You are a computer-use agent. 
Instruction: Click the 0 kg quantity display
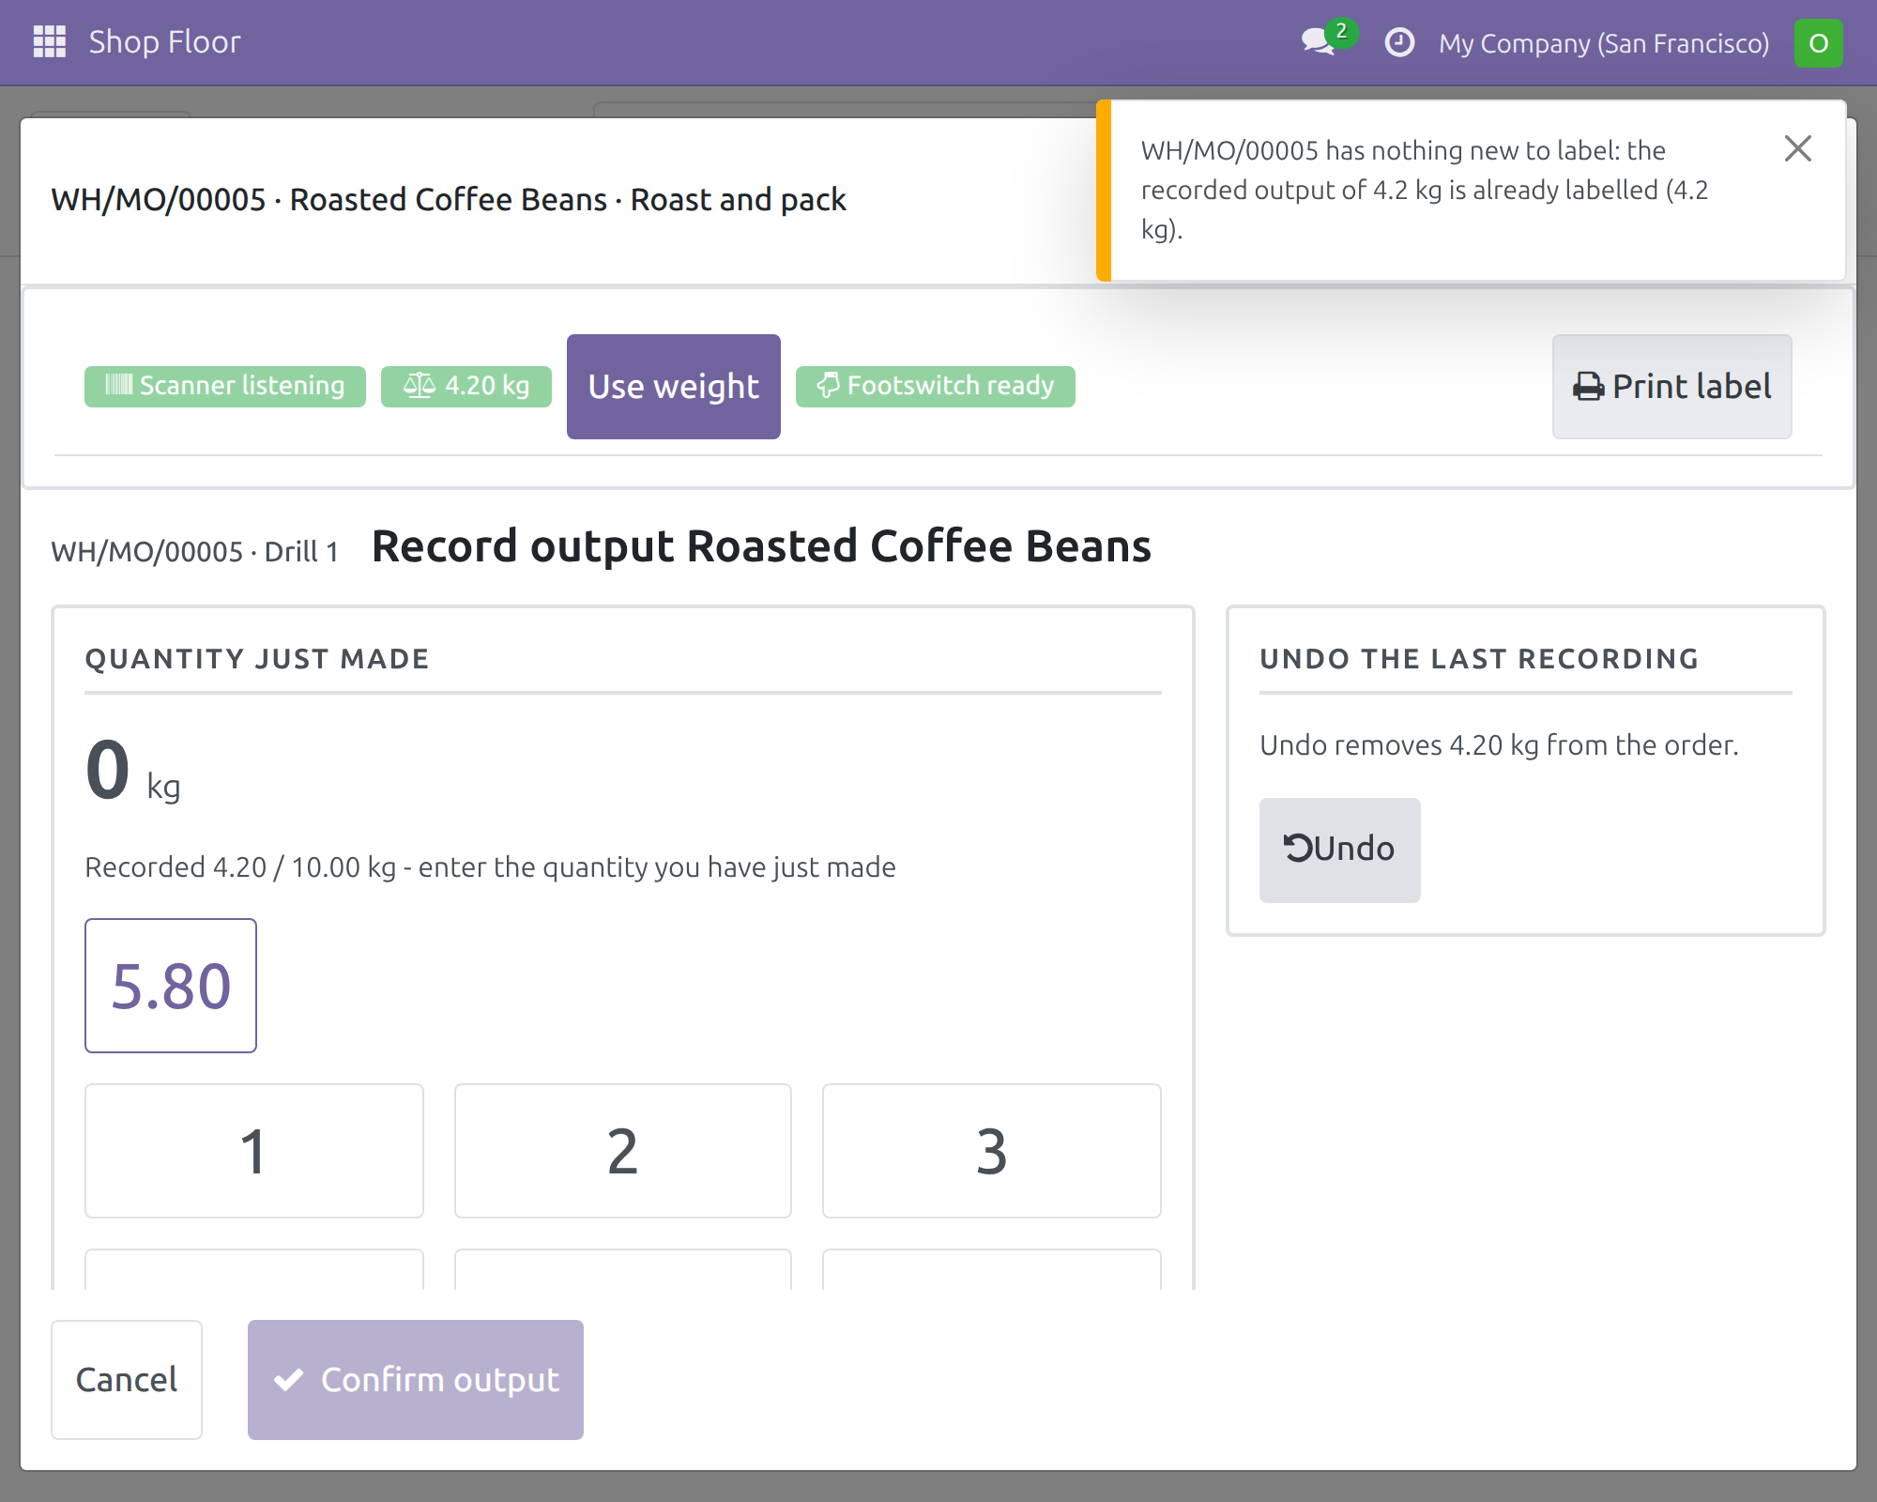tap(133, 772)
